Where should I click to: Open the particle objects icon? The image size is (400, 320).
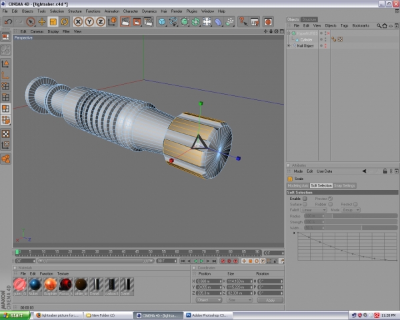tap(229, 22)
